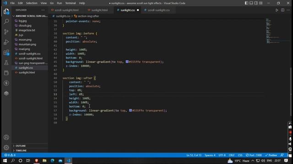The image size is (293, 164).
Task: Collapse the AWSOME SCROLL SUN LIG... folder
Action: point(30,16)
